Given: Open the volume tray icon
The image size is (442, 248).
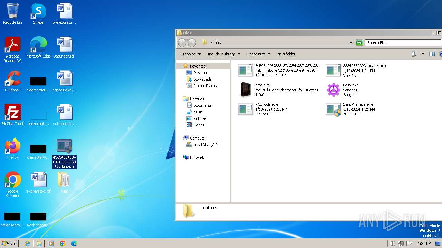Looking at the screenshot, I should [x=392, y=244].
